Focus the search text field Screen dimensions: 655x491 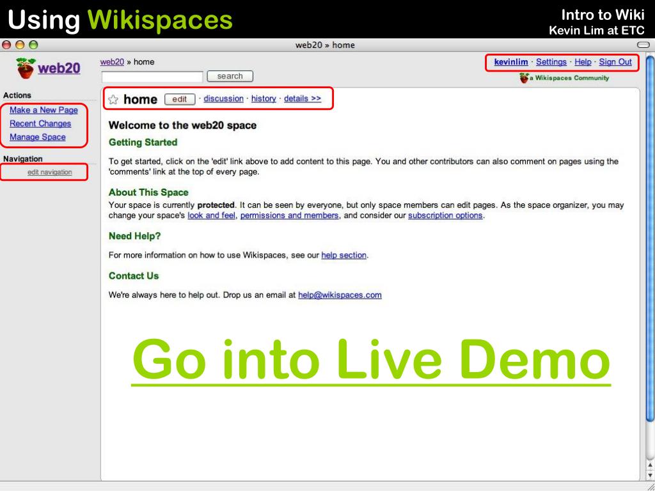point(152,77)
